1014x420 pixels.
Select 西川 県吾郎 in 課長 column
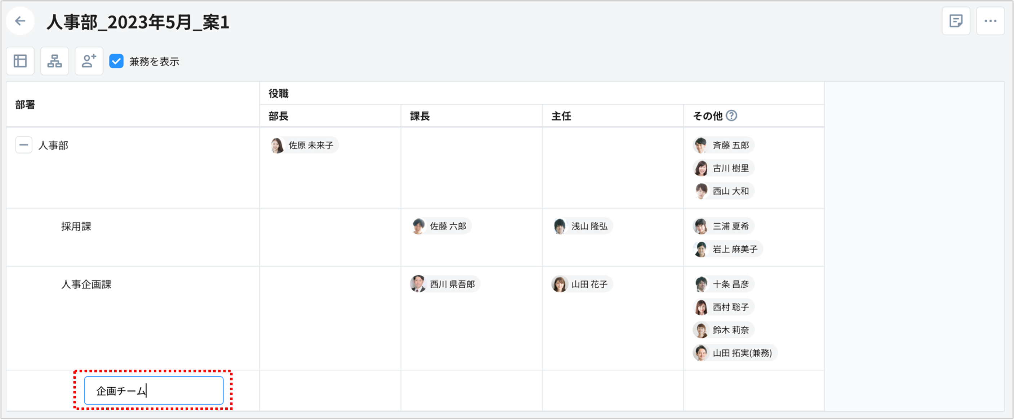tap(445, 284)
